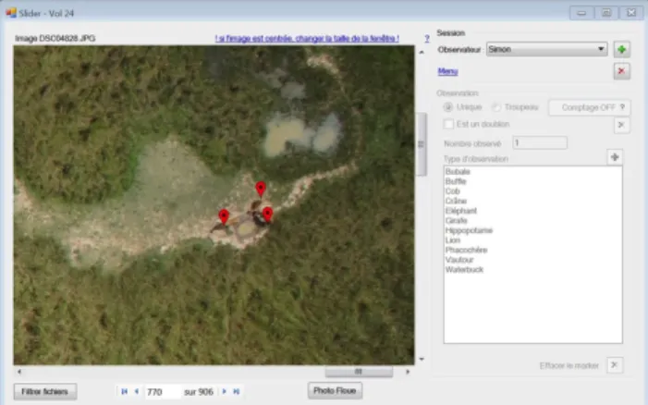Go to previous image arrow
Screen dimensions: 648x405
point(137,391)
